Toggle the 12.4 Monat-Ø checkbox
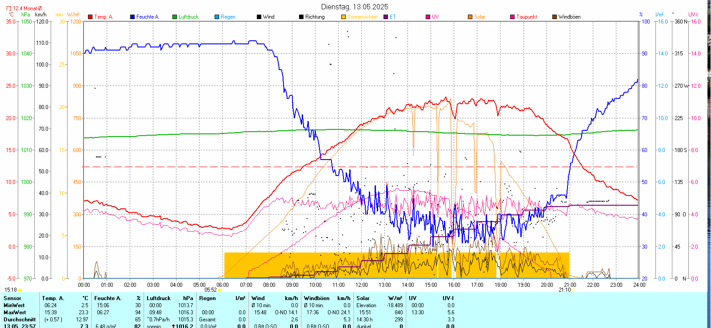This screenshot has width=711, height=328. [x=9, y=8]
